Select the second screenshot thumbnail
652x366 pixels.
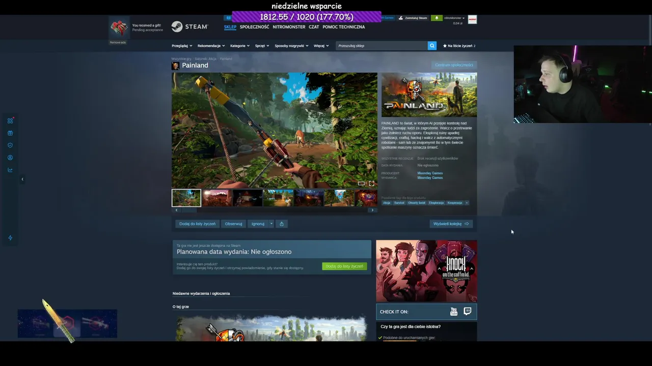click(x=217, y=198)
